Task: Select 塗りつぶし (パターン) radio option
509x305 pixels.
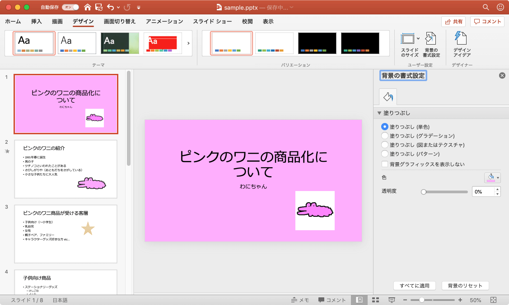Action: point(385,154)
